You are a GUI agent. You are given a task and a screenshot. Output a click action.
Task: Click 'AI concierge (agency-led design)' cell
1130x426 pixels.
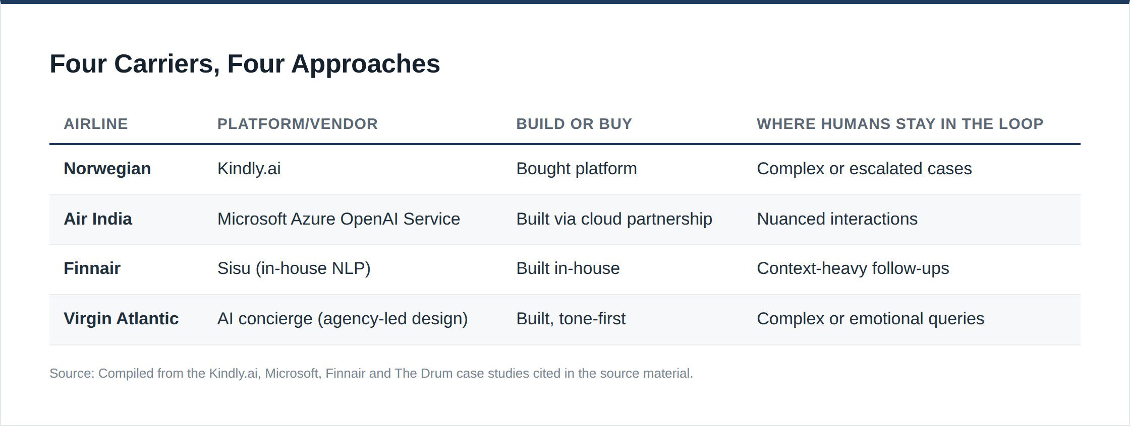[343, 319]
